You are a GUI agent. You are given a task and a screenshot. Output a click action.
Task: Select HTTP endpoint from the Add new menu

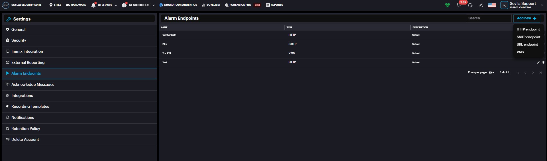click(528, 29)
